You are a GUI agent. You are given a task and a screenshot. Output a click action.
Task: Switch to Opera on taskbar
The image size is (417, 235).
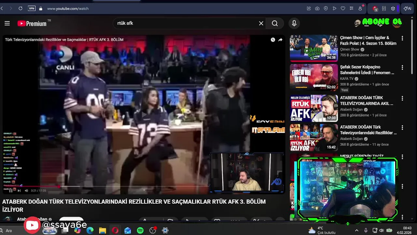click(x=115, y=230)
